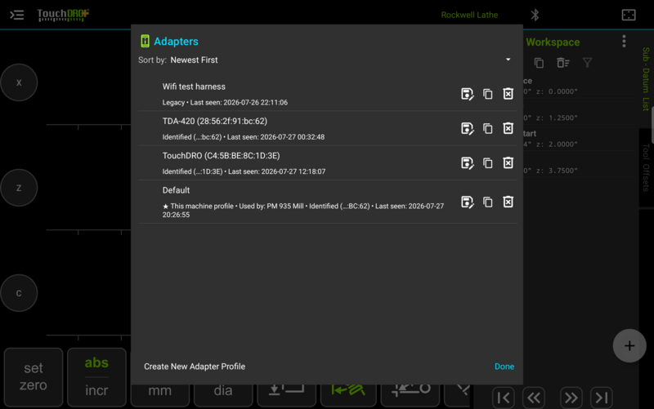Image resolution: width=654 pixels, height=409 pixels.
Task: Click Rockwell Lathe machine name
Action: coord(469,15)
